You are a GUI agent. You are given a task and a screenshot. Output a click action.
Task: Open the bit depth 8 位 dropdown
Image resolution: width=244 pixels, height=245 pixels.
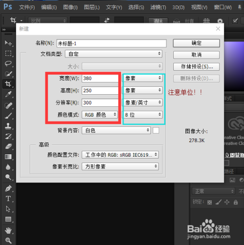(142, 115)
